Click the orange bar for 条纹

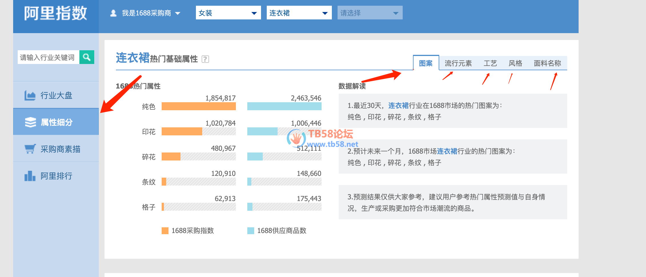coord(164,182)
